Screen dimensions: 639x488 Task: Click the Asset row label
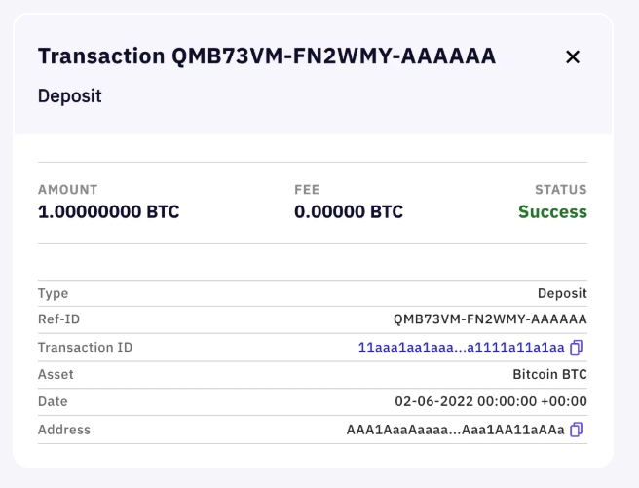[56, 375]
